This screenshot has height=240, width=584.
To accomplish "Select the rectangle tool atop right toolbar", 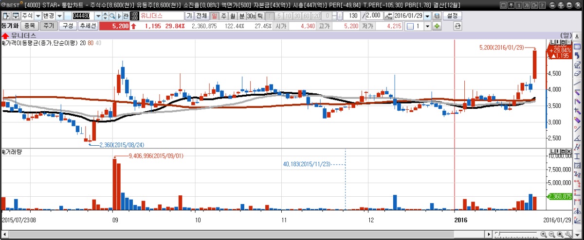I will click(x=577, y=47).
